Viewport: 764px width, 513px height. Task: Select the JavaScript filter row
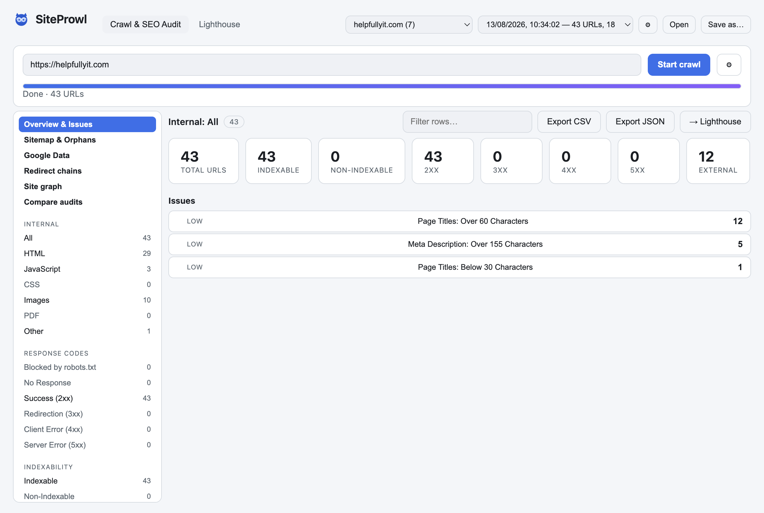(87, 269)
